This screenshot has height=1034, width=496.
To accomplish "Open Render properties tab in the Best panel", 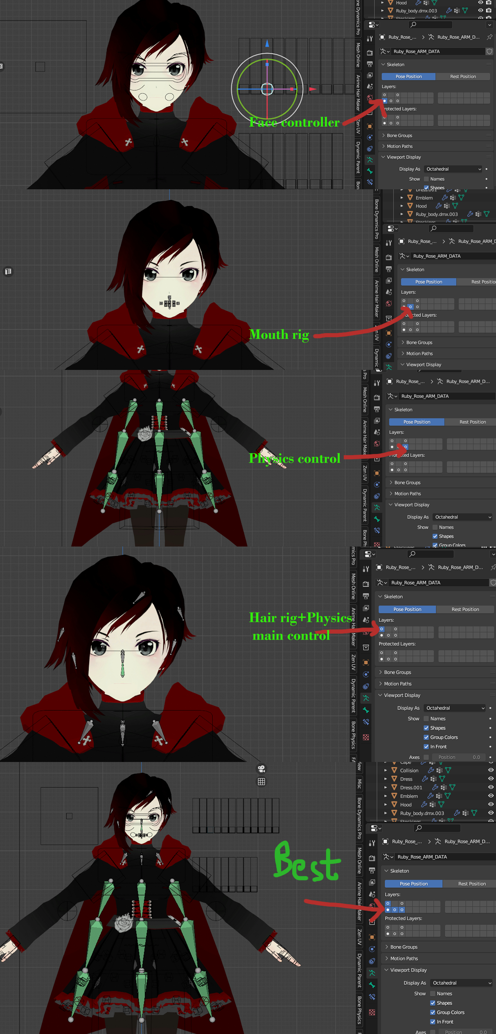I will pos(372,858).
